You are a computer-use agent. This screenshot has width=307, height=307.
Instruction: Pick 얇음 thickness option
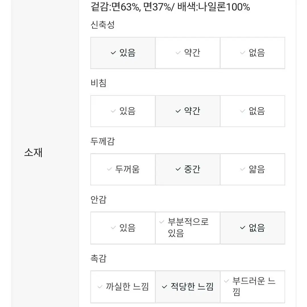tap(253, 169)
